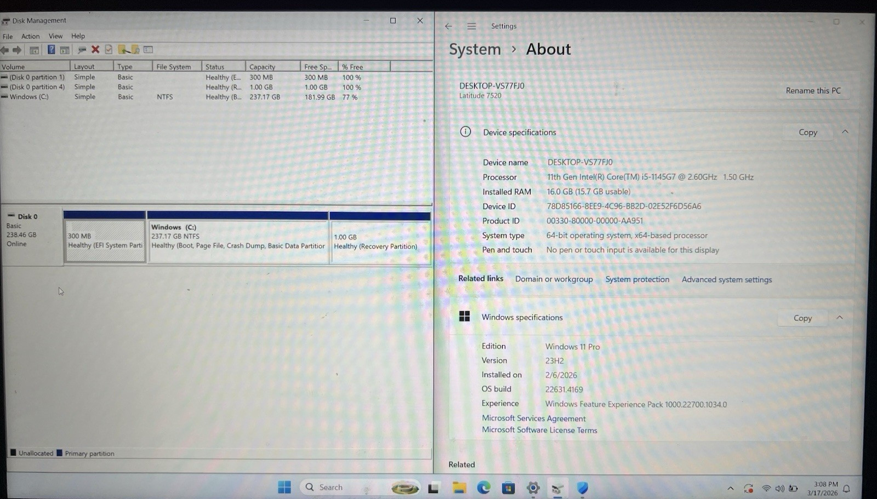This screenshot has width=877, height=499.
Task: Click the Show/Hide Action Pane toolbar icon
Action: tap(65, 50)
